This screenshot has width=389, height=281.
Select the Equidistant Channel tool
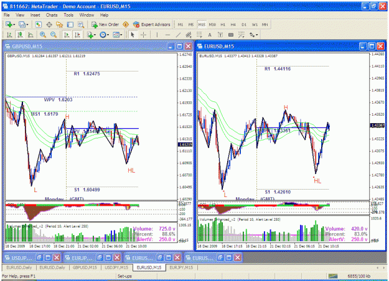tap(189, 35)
